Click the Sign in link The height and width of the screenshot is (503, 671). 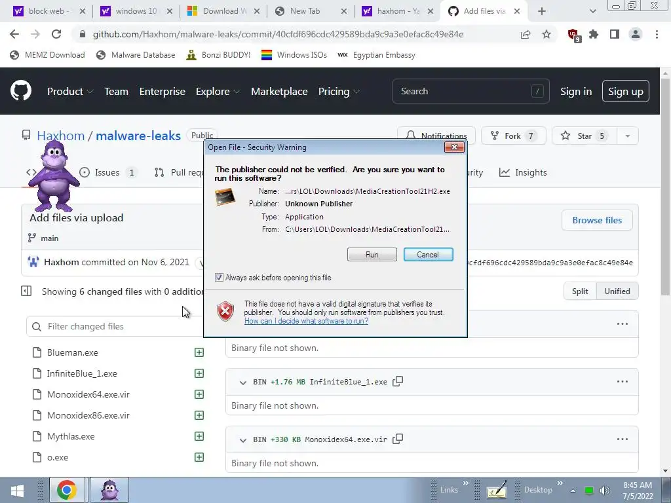575,91
